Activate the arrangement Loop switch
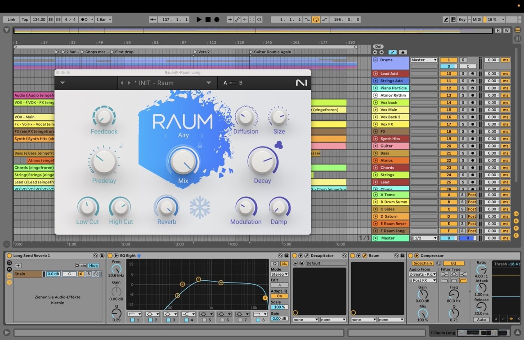The height and width of the screenshot is (340, 524). click(316, 19)
